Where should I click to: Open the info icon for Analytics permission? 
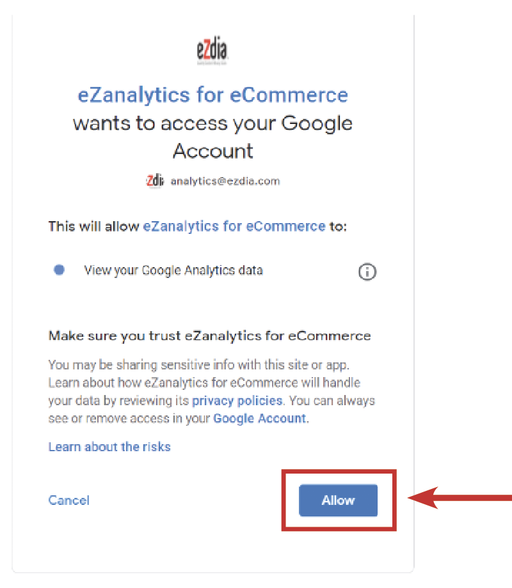click(367, 272)
